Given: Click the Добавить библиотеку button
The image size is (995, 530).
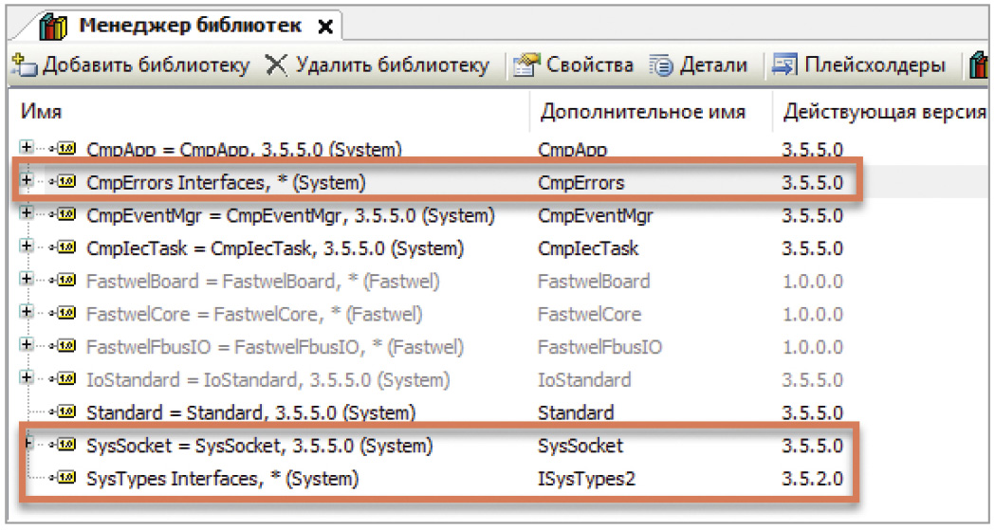Looking at the screenshot, I should (x=131, y=64).
